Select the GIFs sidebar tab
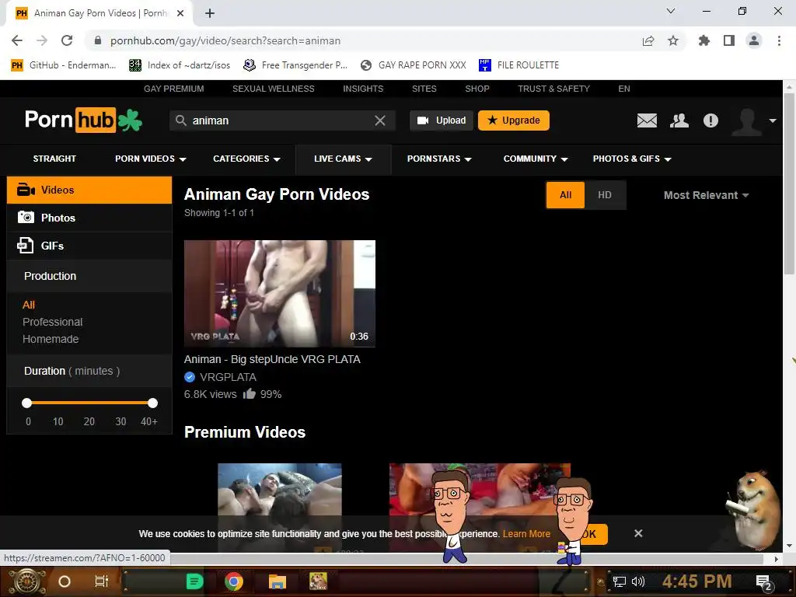The image size is (796, 597). point(89,246)
